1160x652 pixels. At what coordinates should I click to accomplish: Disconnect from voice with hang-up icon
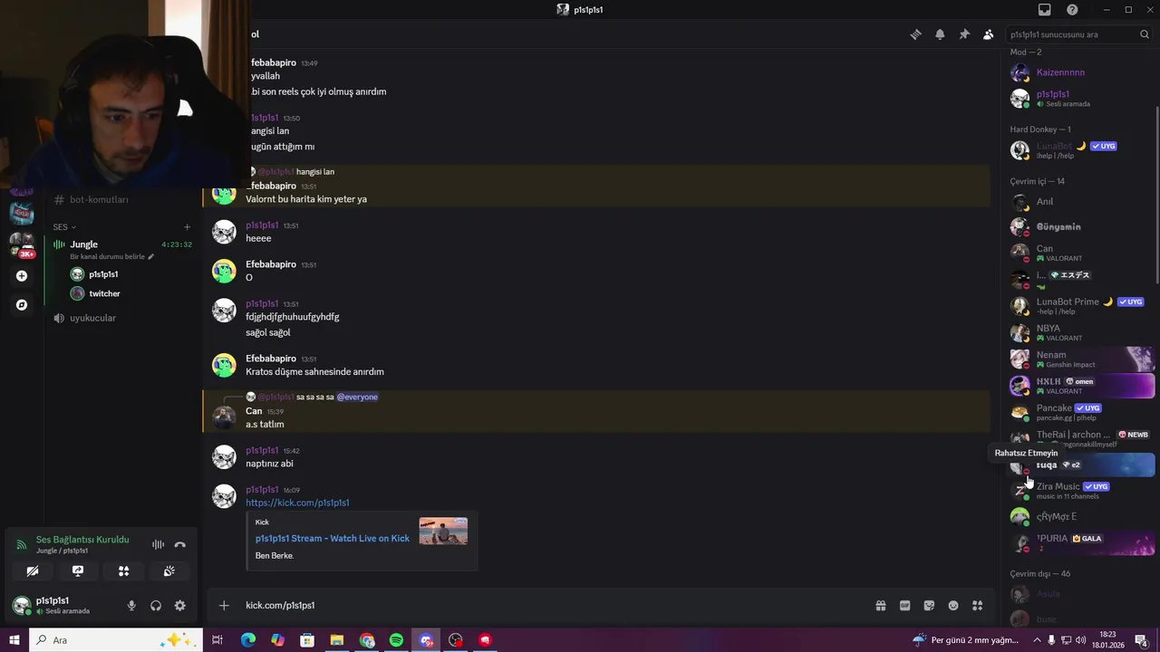click(179, 544)
